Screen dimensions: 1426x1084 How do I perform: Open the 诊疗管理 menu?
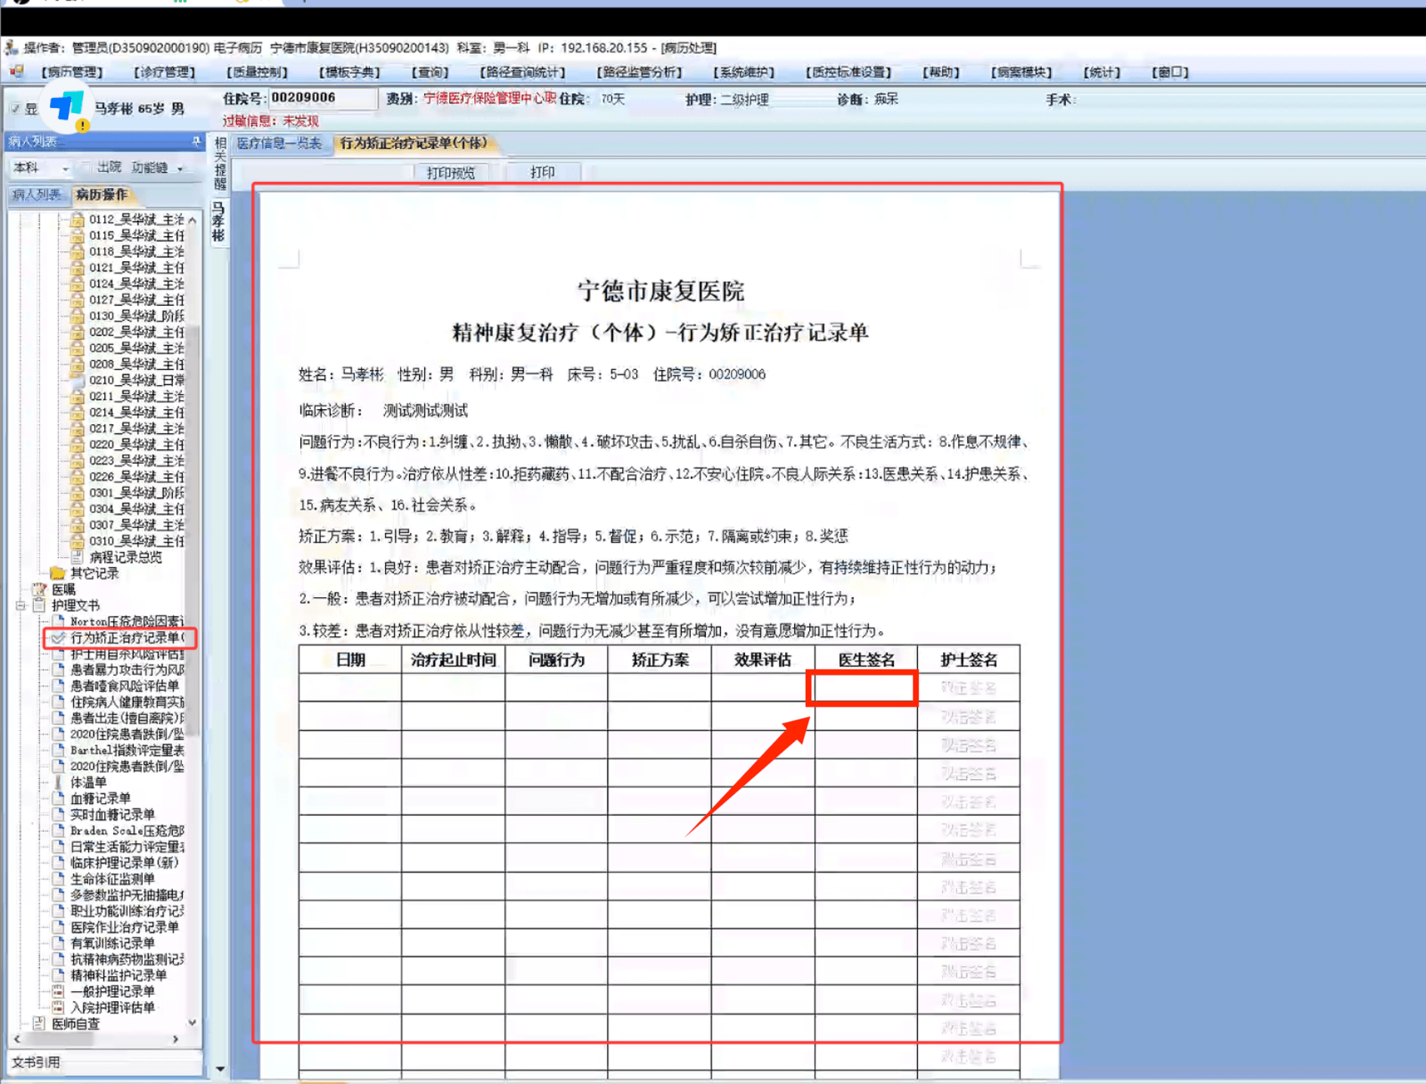tap(164, 72)
